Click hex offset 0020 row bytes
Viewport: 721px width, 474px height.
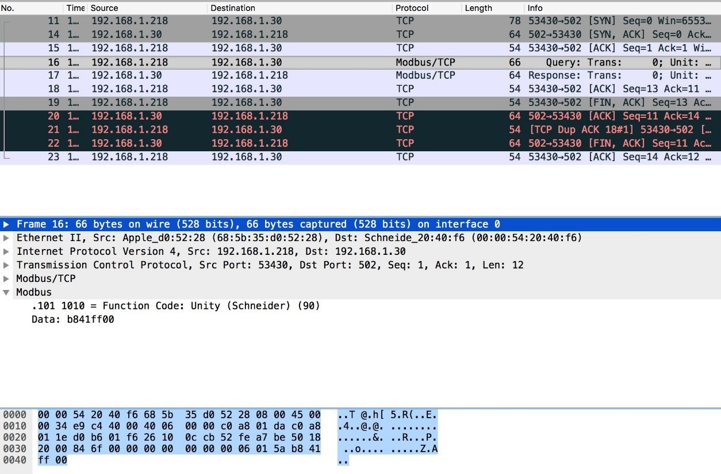179,438
